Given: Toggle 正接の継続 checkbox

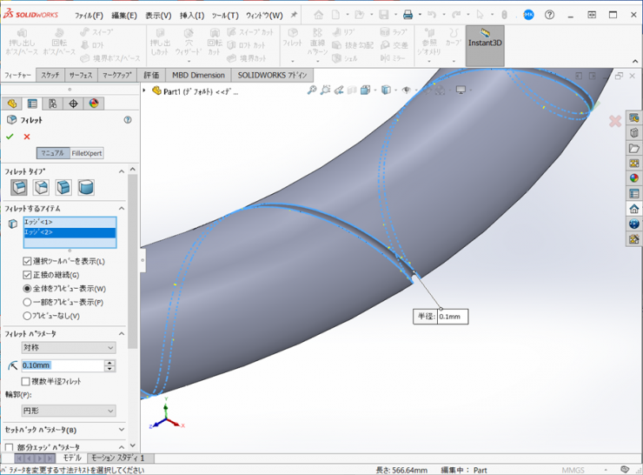Looking at the screenshot, I should (x=27, y=275).
